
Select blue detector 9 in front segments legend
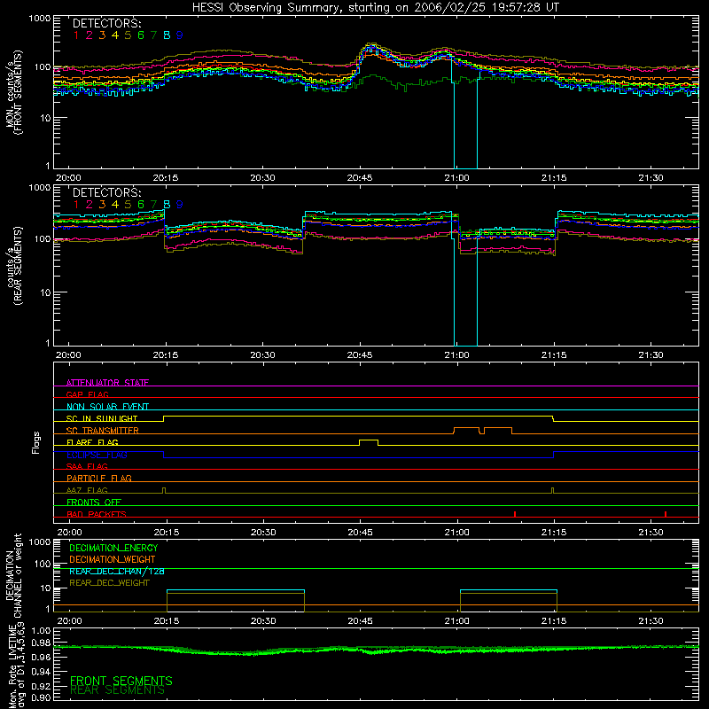tap(180, 35)
